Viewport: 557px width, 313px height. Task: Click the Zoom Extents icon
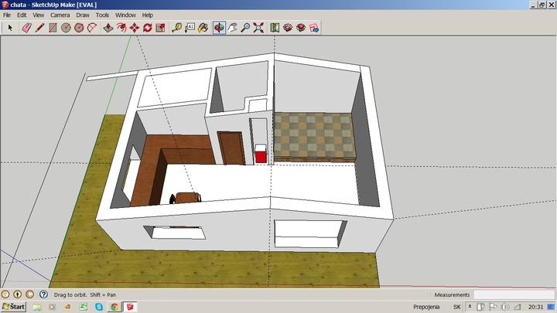(x=258, y=28)
